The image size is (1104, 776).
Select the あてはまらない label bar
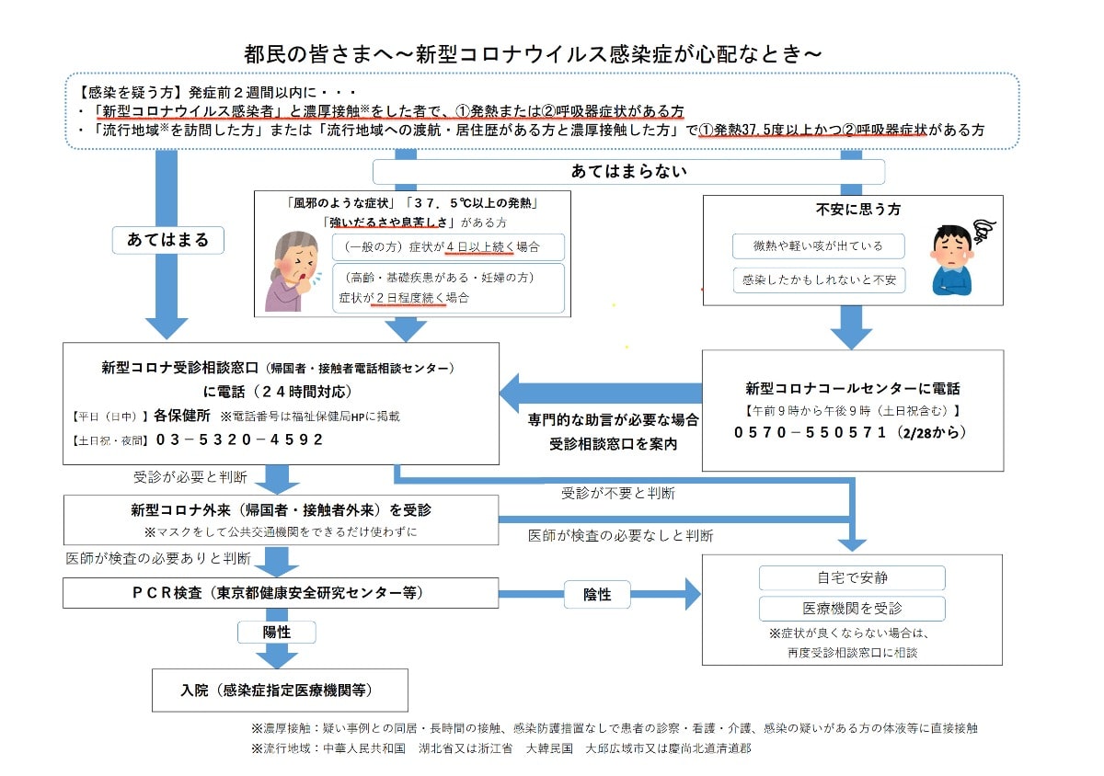628,172
